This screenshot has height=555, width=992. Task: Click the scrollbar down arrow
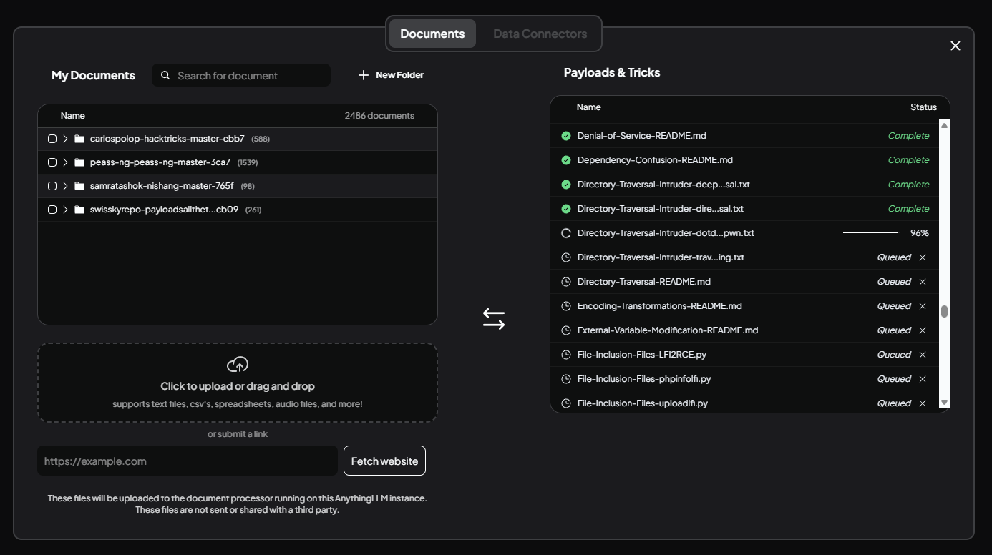944,403
